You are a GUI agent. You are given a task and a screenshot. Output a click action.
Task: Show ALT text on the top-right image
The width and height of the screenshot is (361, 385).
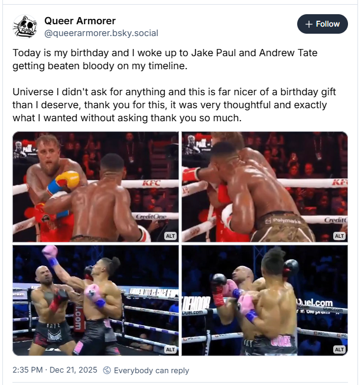pyautogui.click(x=339, y=236)
